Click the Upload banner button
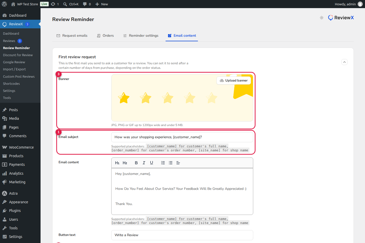 click(x=234, y=80)
